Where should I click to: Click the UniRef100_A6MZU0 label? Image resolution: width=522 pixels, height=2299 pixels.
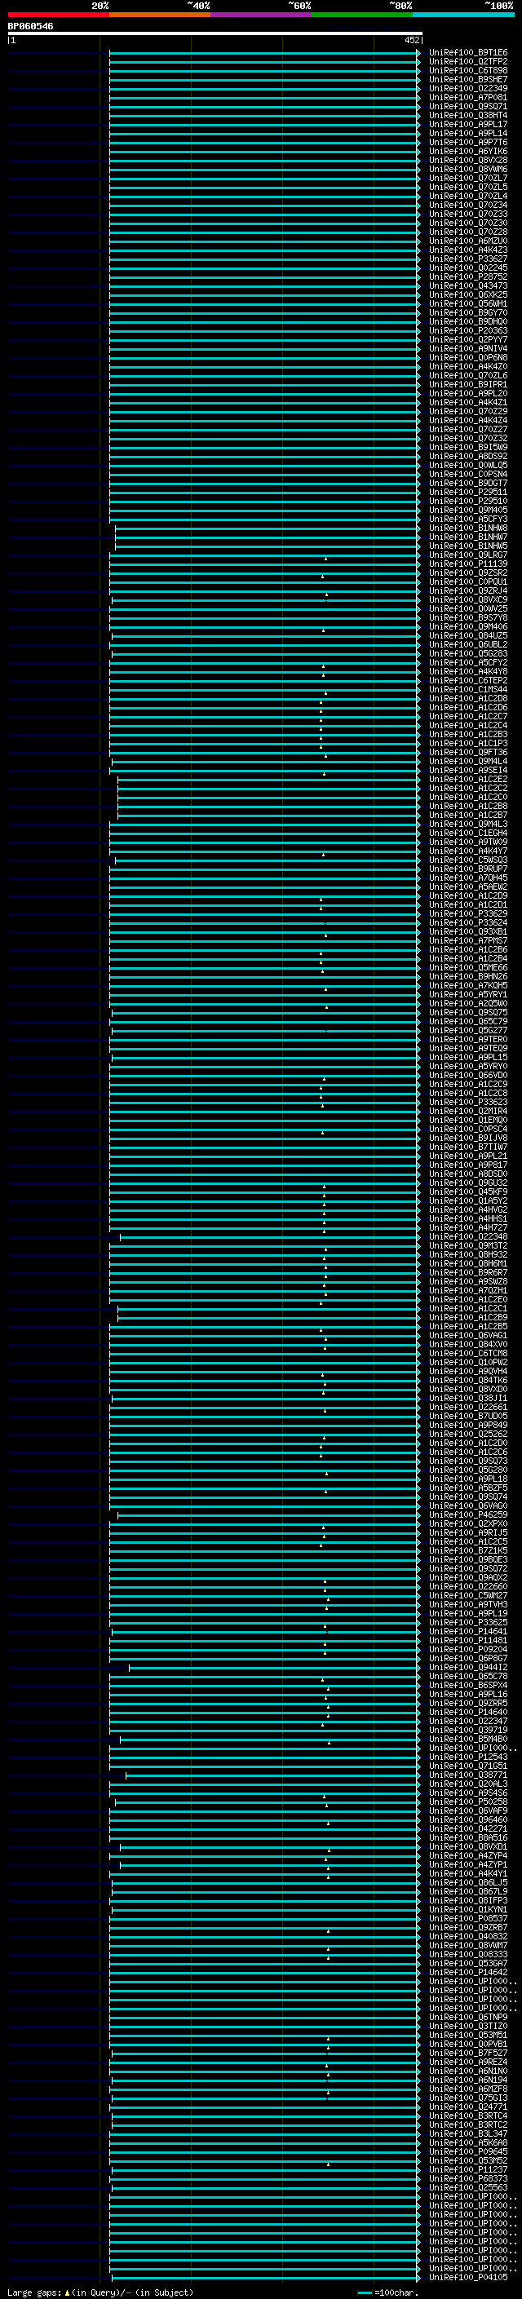coord(468,241)
